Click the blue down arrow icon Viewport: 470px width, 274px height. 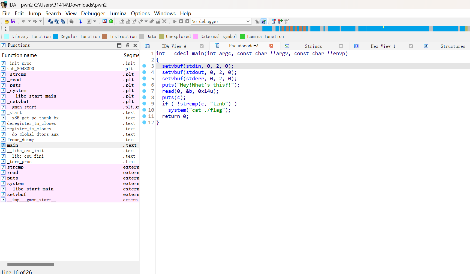pos(80,21)
